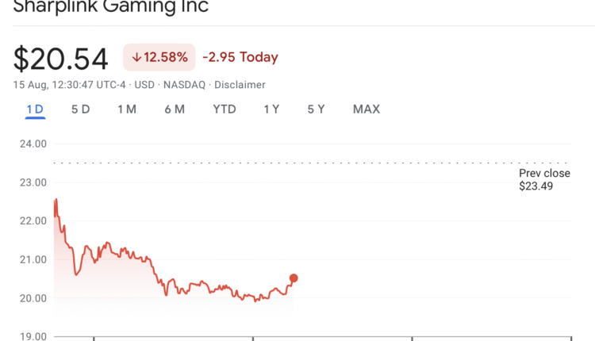Image resolution: width=595 pixels, height=341 pixels.
Task: Select the YTD range tab
Action: [225, 109]
